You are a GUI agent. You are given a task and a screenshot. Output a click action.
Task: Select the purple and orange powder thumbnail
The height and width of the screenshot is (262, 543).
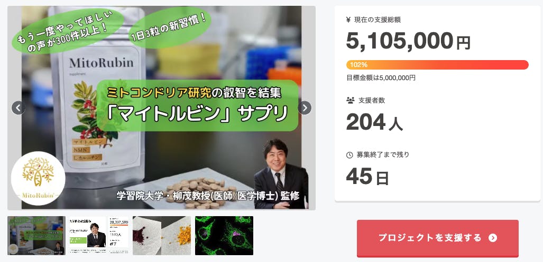(x=162, y=236)
